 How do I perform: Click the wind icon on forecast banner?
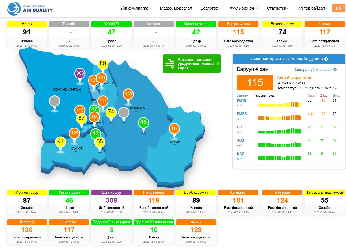pyautogui.click(x=169, y=63)
